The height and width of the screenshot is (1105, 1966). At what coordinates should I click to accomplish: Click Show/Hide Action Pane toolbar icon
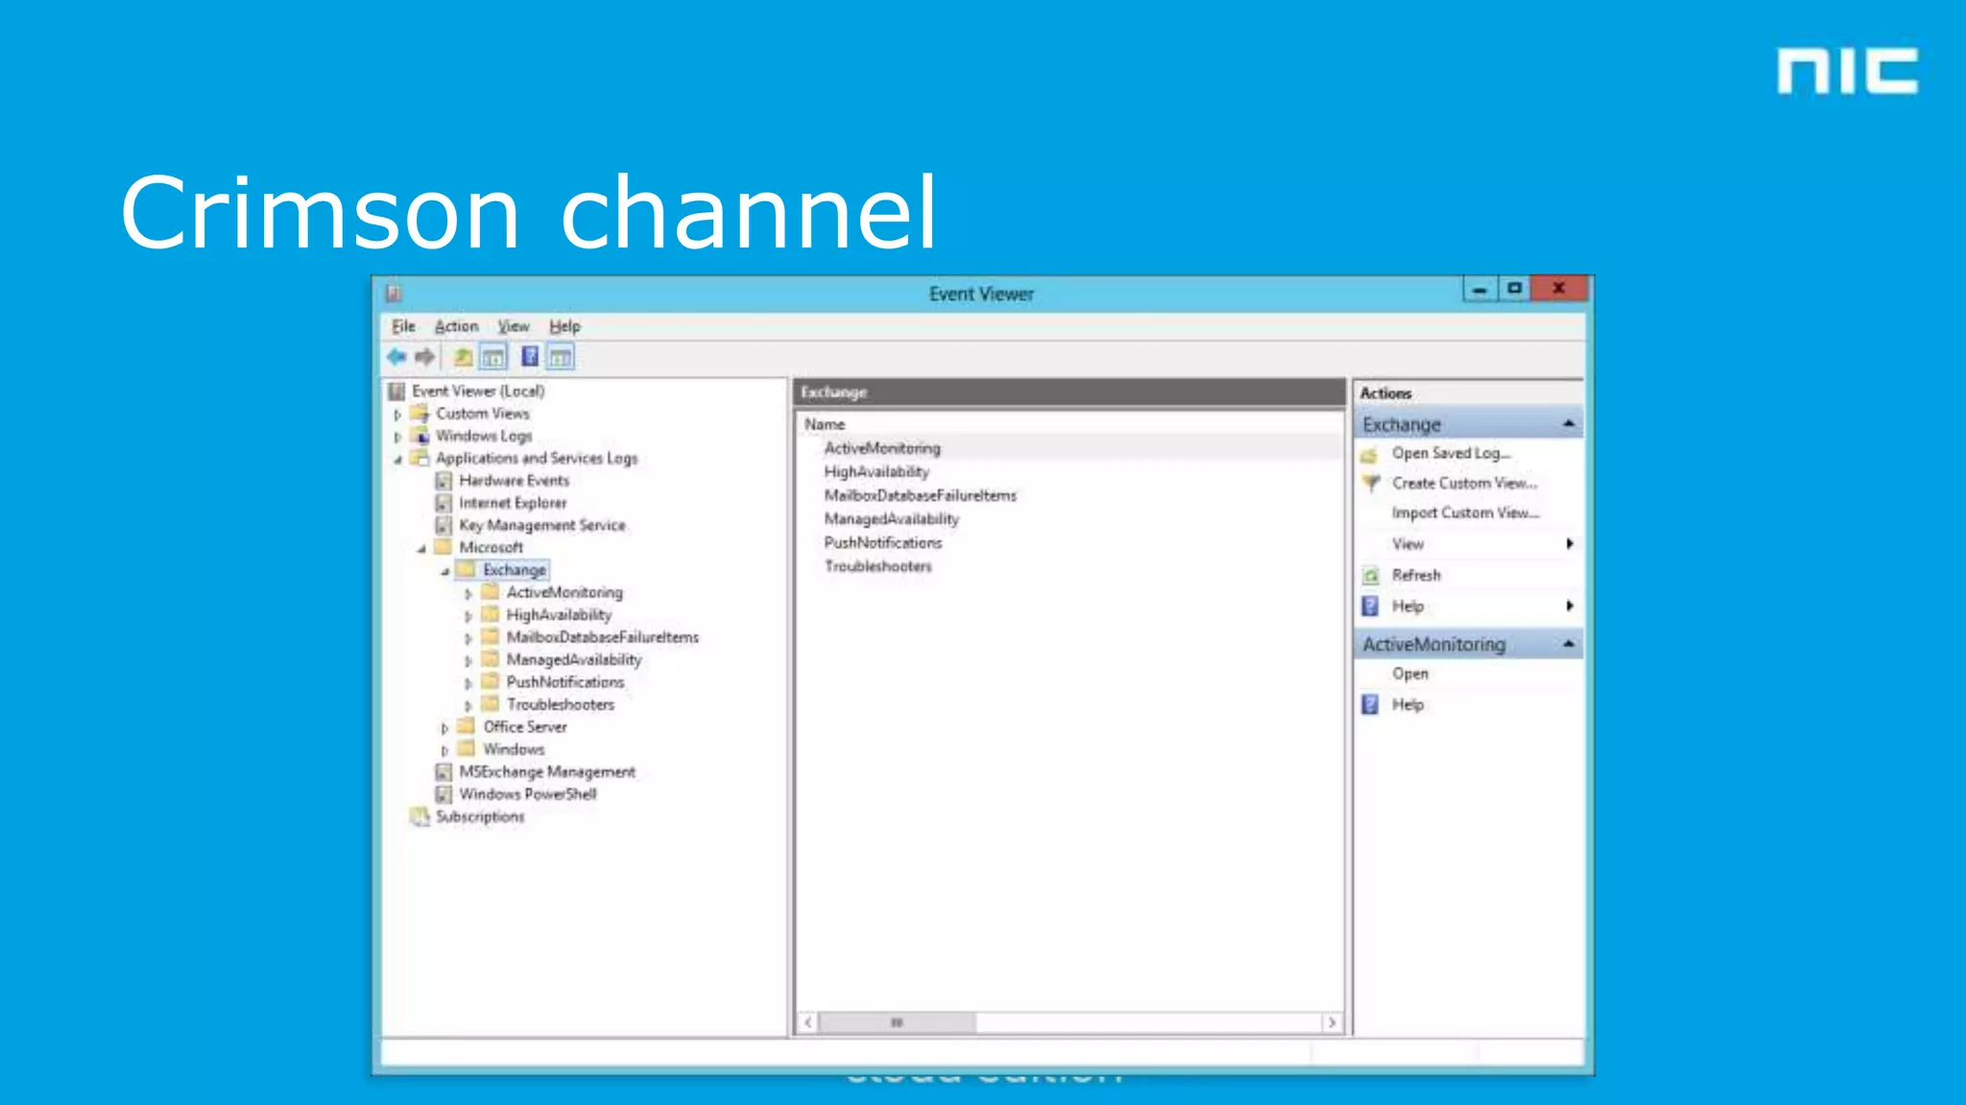click(x=561, y=358)
